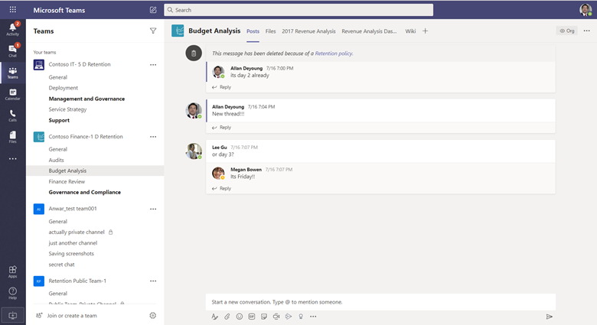Open Format text options icon
This screenshot has width=597, height=325.
pyautogui.click(x=215, y=317)
